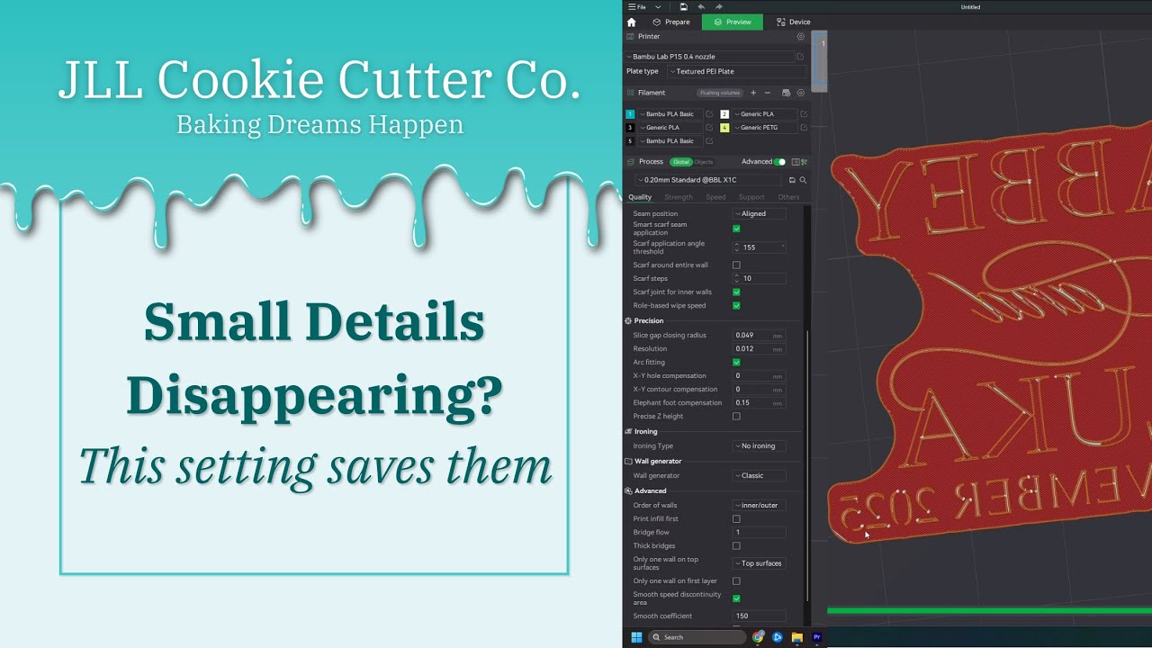Image resolution: width=1152 pixels, height=648 pixels.
Task: Open the Windows Start menu
Action: (x=636, y=637)
